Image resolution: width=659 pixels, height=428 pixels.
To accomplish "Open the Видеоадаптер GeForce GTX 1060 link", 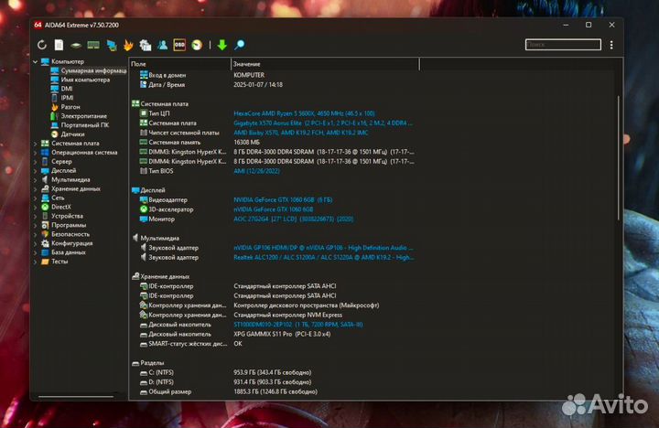I will coord(283,200).
